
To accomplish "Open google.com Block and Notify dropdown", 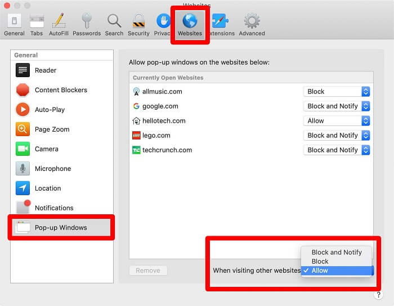I will pyautogui.click(x=337, y=106).
